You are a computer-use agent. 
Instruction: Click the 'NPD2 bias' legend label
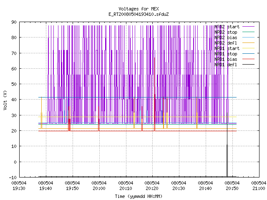tap(226, 37)
